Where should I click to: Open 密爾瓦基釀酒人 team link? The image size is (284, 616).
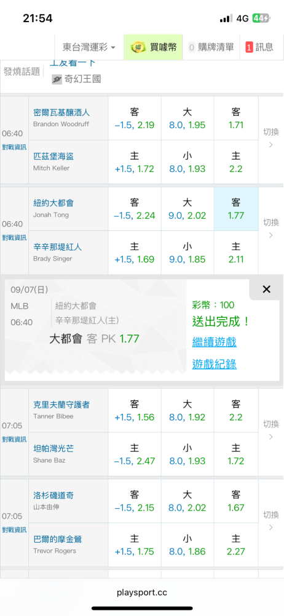click(x=61, y=112)
